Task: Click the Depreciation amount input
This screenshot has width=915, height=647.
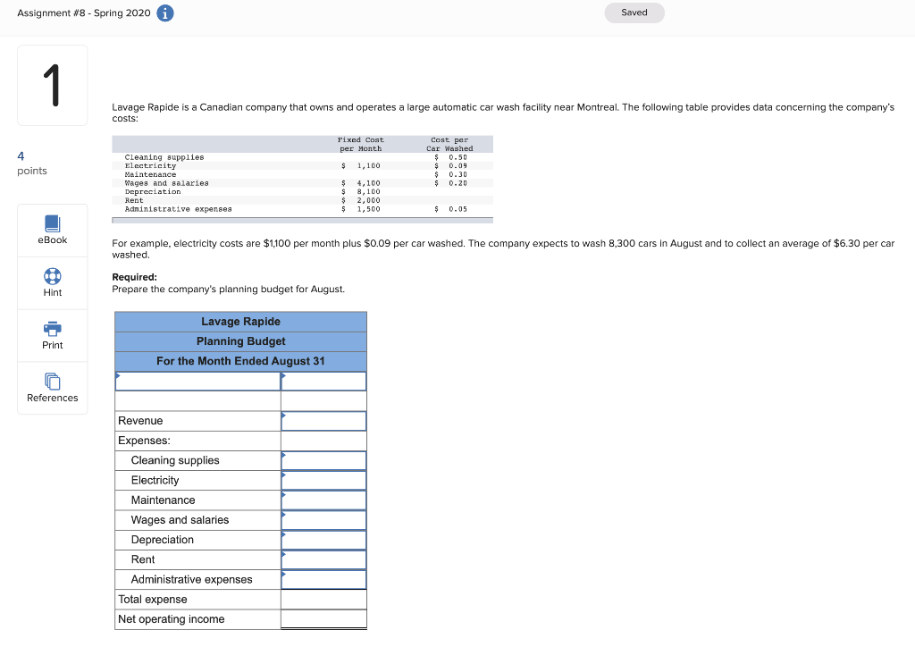Action: click(323, 539)
